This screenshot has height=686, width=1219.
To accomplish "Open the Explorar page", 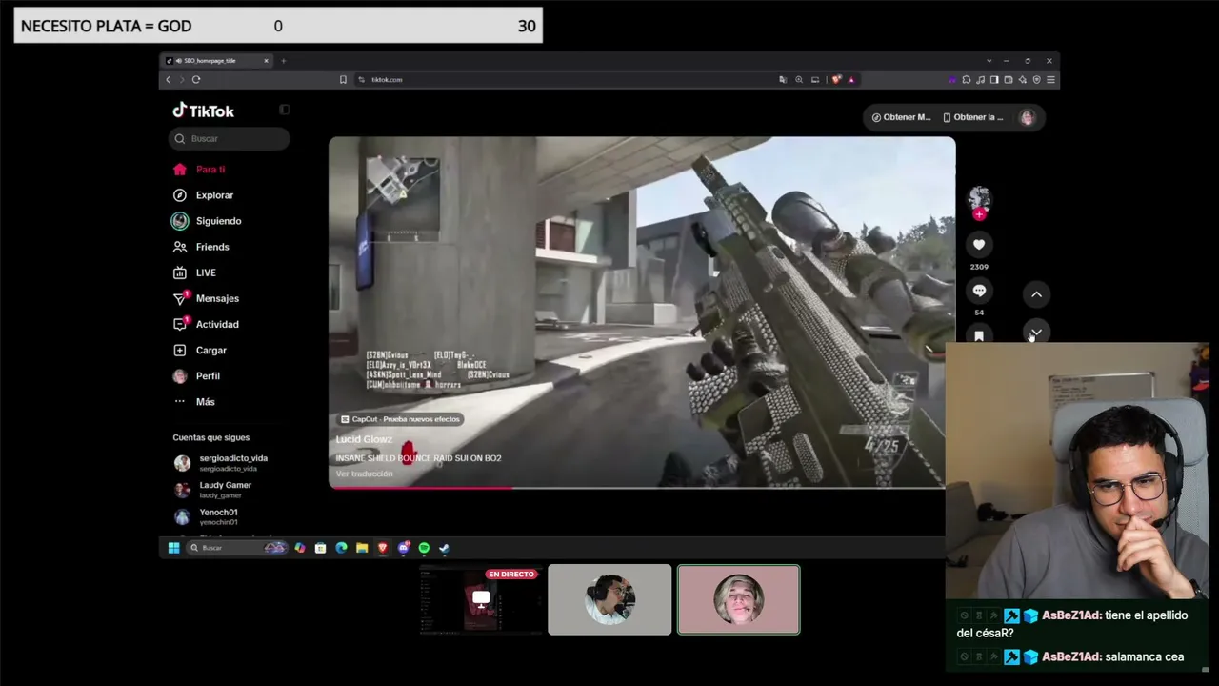I will [x=204, y=194].
